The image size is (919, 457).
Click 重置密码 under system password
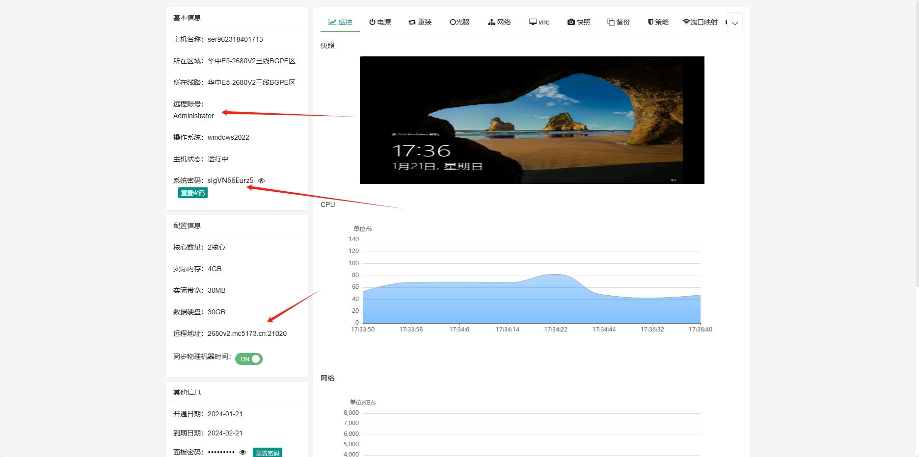193,193
